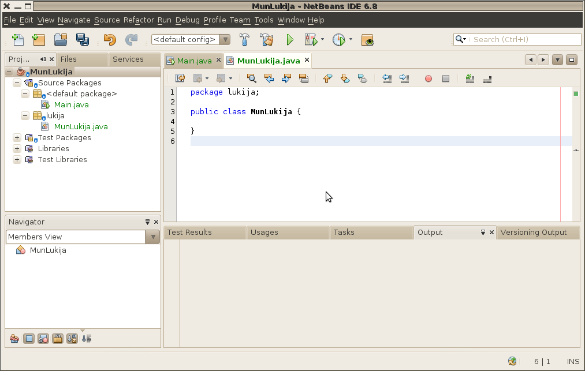Screen dimensions: 585x371
Task: Collapse the default package node
Action: pyautogui.click(x=25, y=93)
